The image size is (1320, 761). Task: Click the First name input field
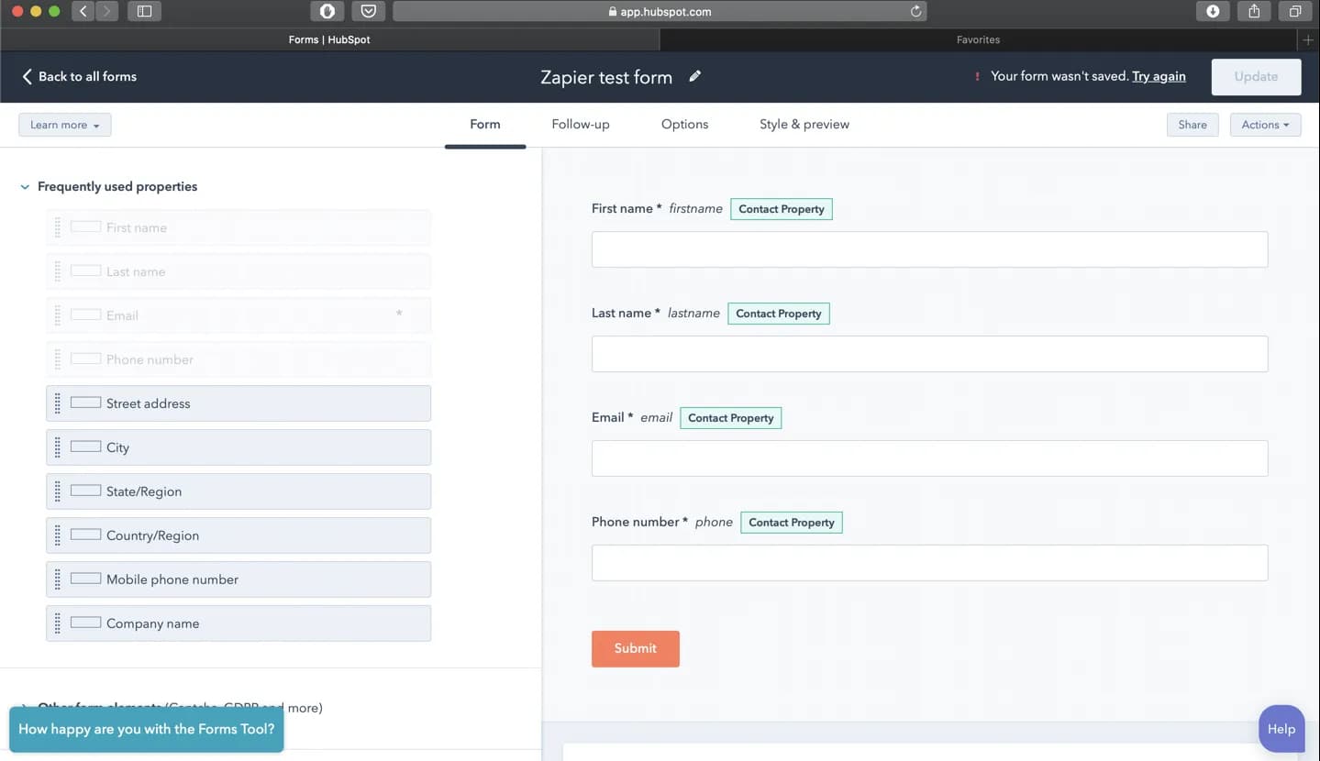pyautogui.click(x=929, y=249)
